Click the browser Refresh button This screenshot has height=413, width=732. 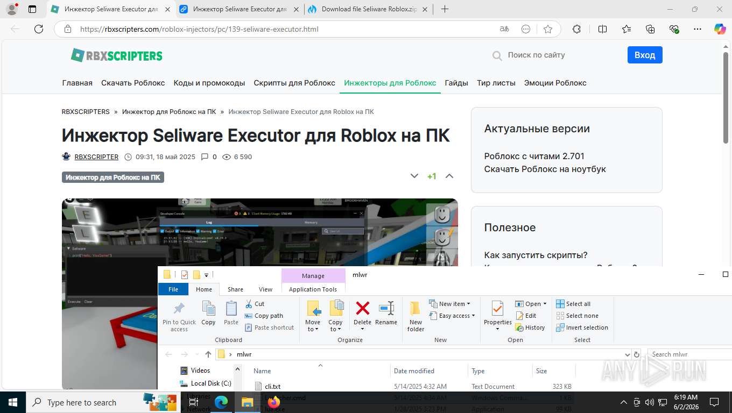point(39,29)
